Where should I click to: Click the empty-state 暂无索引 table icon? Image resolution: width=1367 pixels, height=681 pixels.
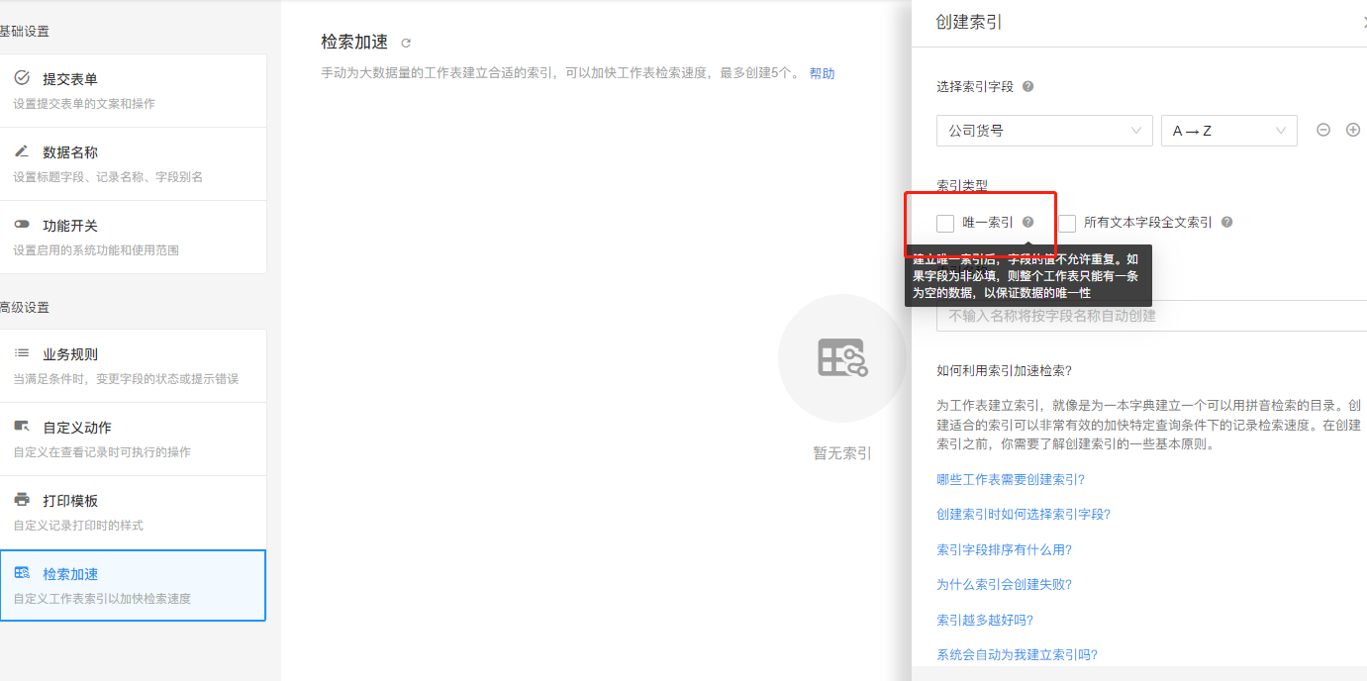pyautogui.click(x=841, y=357)
